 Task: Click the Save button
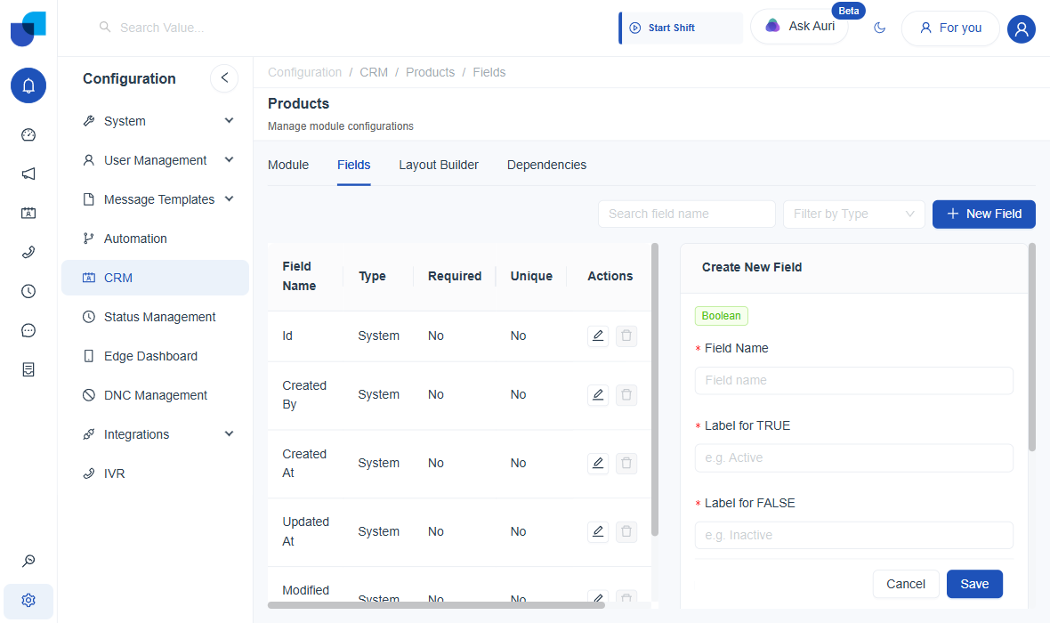pos(974,584)
